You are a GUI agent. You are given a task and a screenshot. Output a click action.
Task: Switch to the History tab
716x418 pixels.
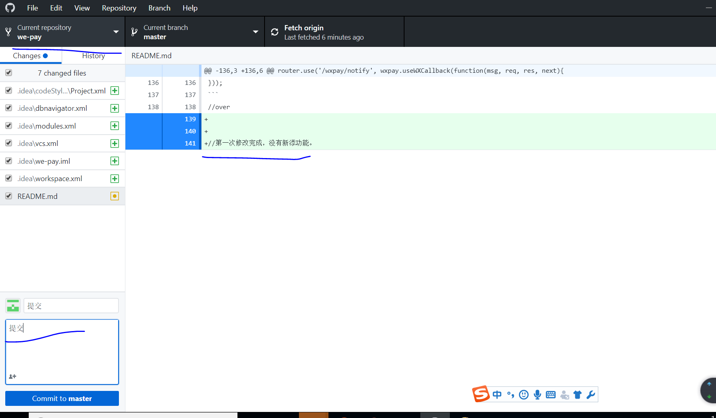click(x=93, y=56)
